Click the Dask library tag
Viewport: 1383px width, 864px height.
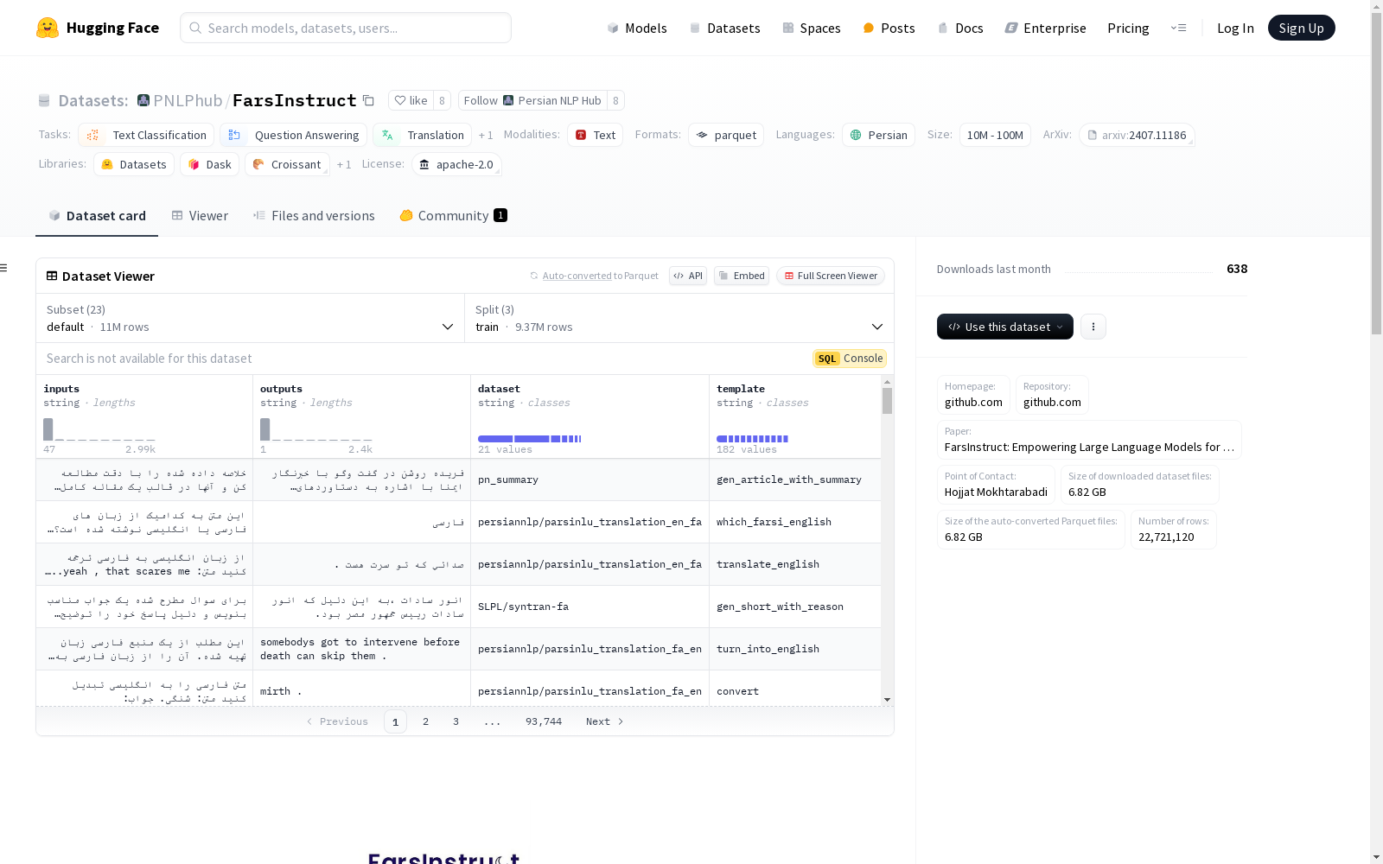tap(209, 164)
